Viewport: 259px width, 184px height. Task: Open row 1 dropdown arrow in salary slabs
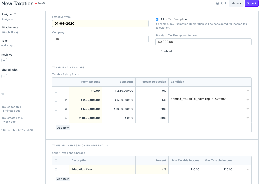(x=248, y=91)
